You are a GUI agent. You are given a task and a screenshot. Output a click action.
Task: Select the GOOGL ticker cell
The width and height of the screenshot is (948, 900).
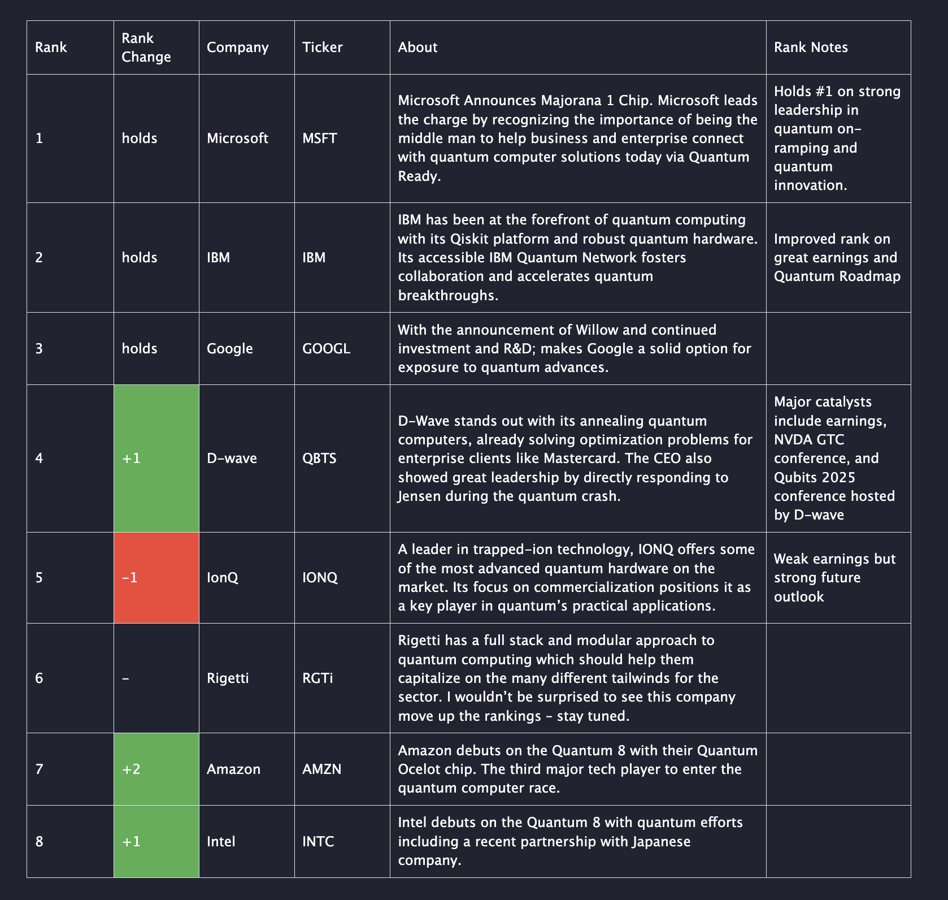(x=326, y=349)
